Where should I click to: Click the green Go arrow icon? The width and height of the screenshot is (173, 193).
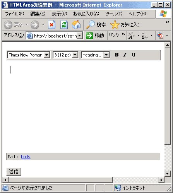[89, 36]
